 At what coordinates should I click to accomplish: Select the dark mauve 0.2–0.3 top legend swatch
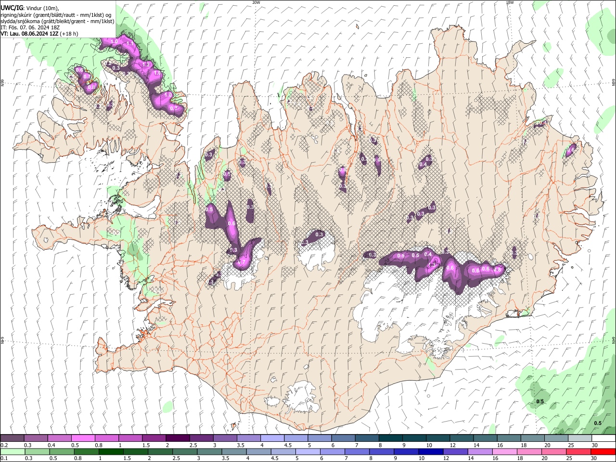pyautogui.click(x=12, y=438)
